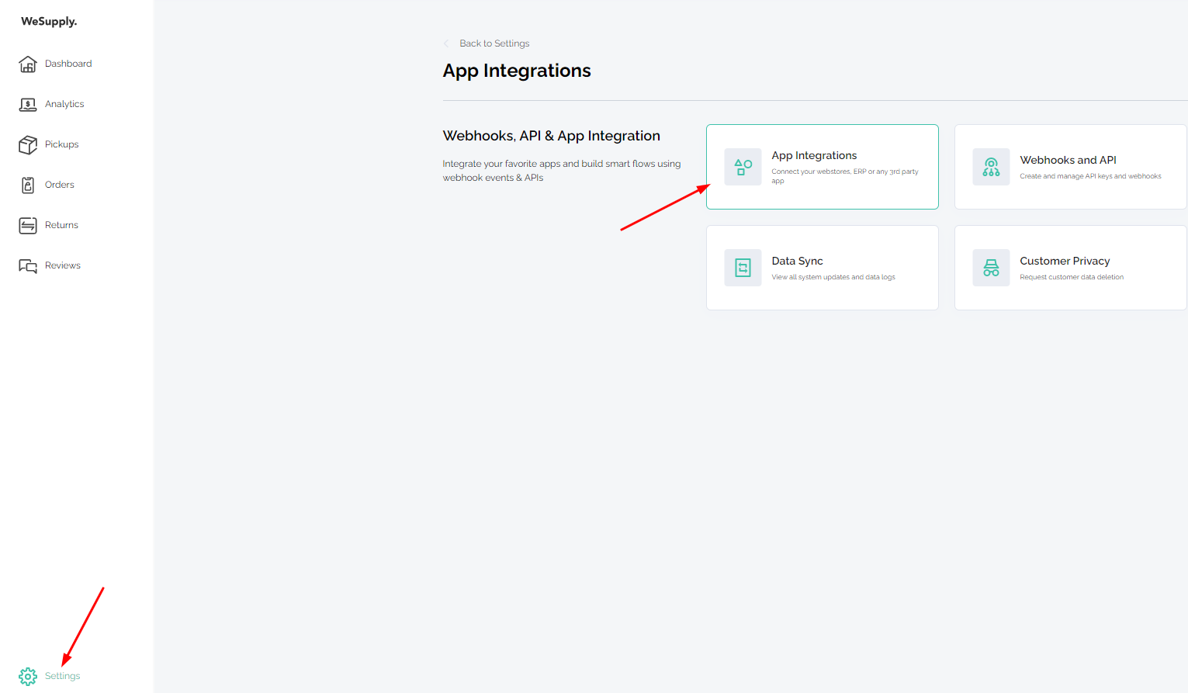Click the 'App Integrations' page heading

coord(517,71)
